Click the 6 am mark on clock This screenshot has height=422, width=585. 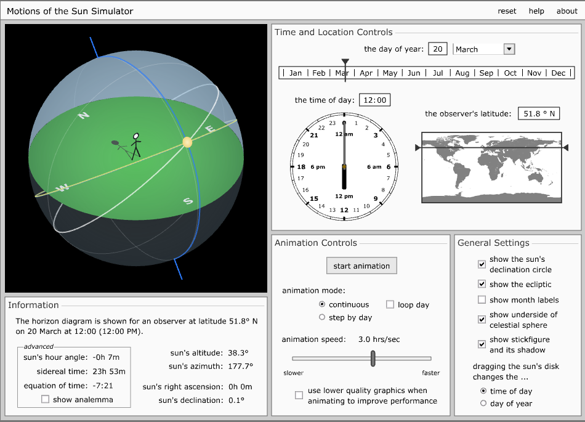(374, 167)
